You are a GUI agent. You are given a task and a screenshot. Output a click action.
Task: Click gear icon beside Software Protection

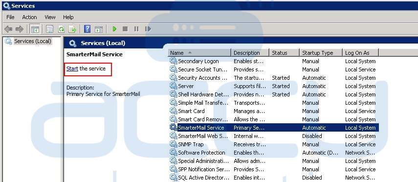173,152
